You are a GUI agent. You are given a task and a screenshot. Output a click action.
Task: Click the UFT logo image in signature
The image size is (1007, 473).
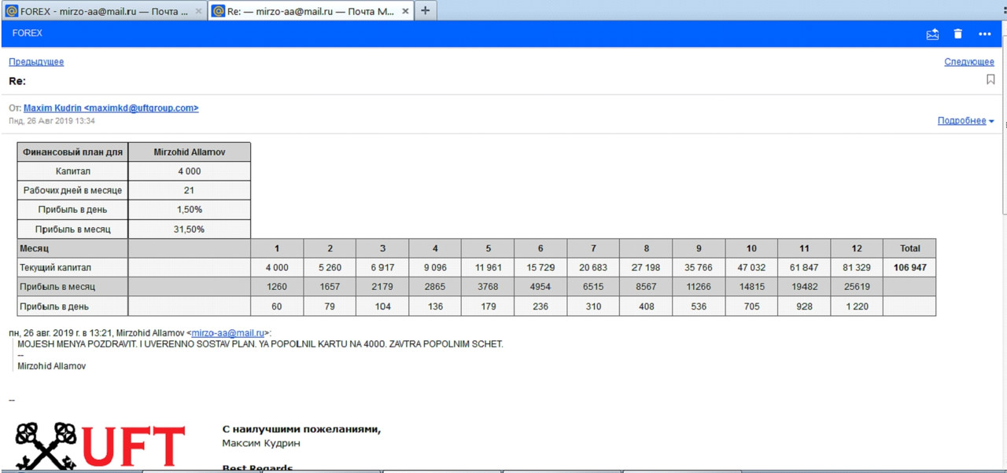click(100, 445)
